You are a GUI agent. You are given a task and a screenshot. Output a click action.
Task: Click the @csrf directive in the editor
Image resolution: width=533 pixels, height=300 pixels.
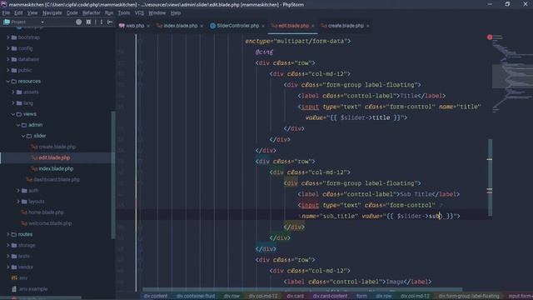point(264,52)
